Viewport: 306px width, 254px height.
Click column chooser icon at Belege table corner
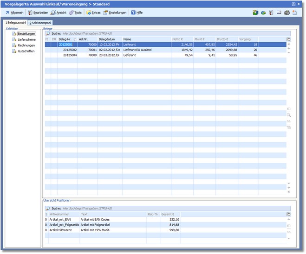coord(288,39)
